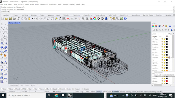
Task: Click the Lock objects padlock icon
Action: coord(87,19)
